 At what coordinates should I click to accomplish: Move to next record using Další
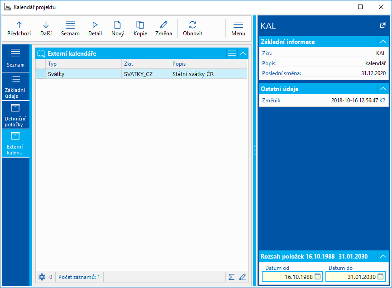point(46,29)
